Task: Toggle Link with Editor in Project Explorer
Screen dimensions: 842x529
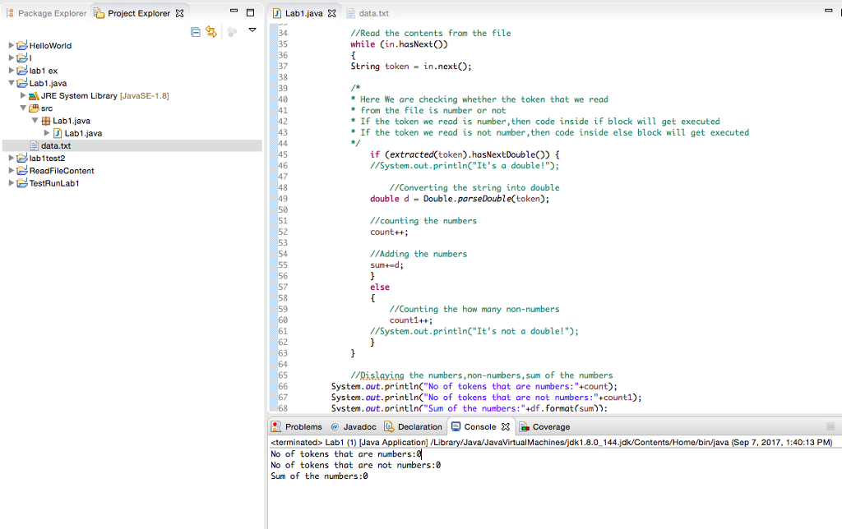Action: tap(213, 31)
